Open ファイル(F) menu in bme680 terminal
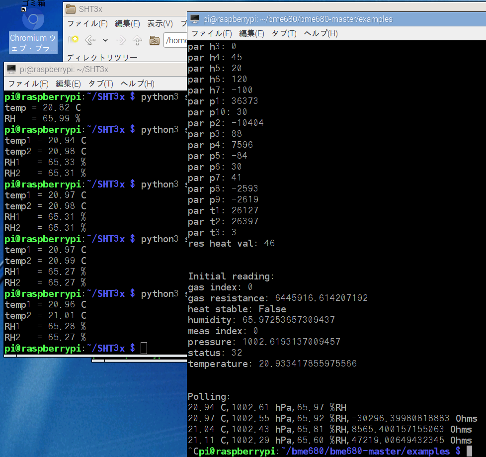The image size is (486, 457). click(x=212, y=33)
